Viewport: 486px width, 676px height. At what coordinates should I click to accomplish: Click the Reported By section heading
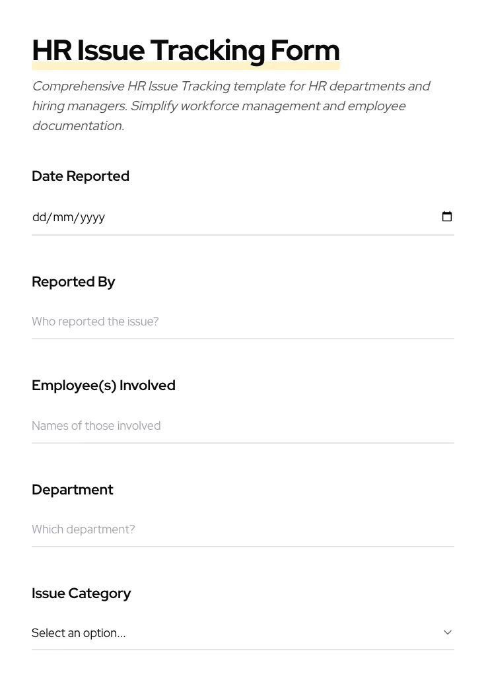[73, 281]
